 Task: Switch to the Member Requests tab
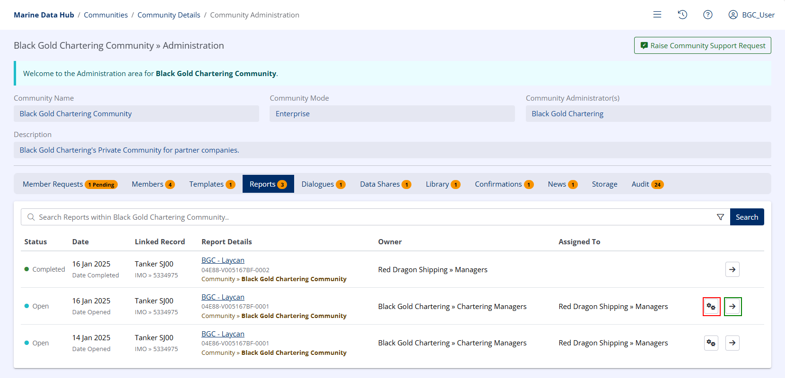point(70,184)
